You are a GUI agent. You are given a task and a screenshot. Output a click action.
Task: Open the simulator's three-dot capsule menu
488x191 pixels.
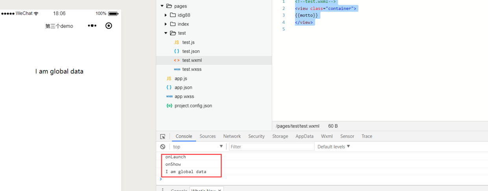[x=92, y=26]
